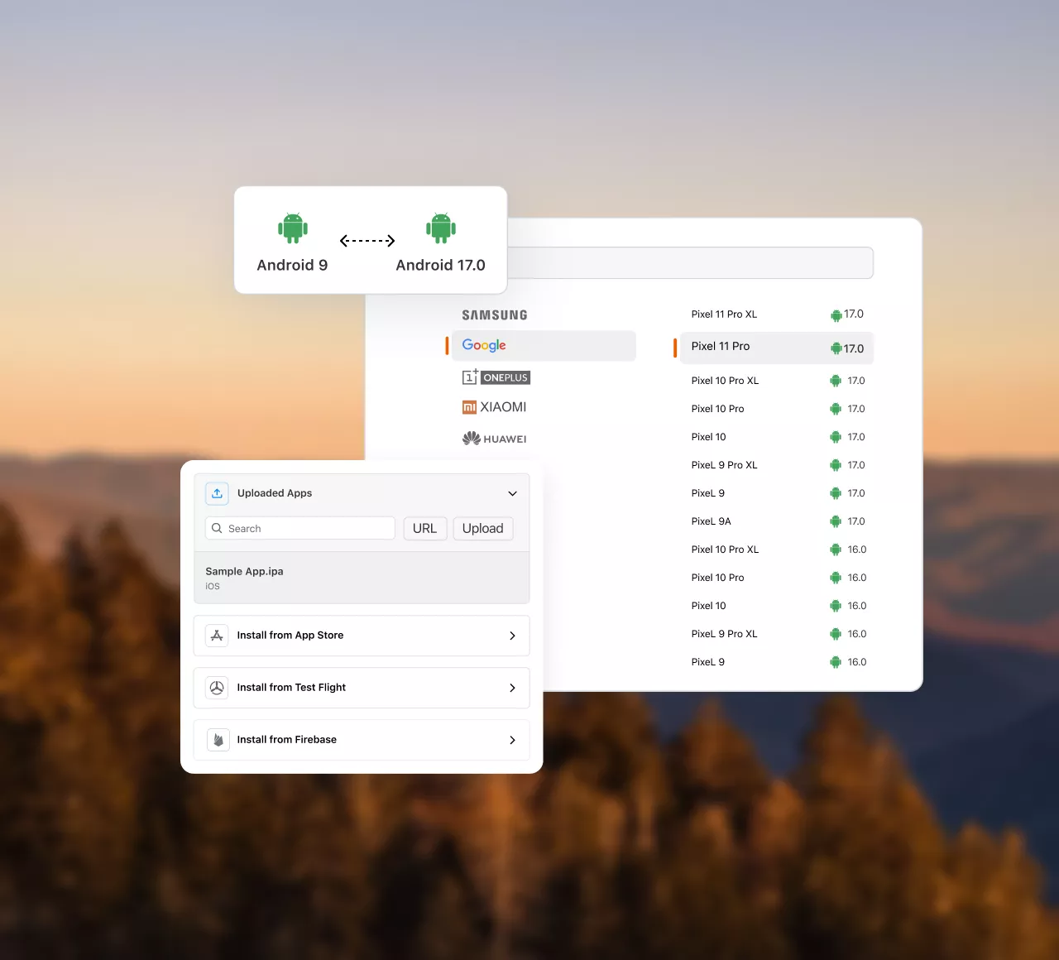
Task: Choose Pixel 10 Pro on 16.0
Action: pyautogui.click(x=777, y=578)
